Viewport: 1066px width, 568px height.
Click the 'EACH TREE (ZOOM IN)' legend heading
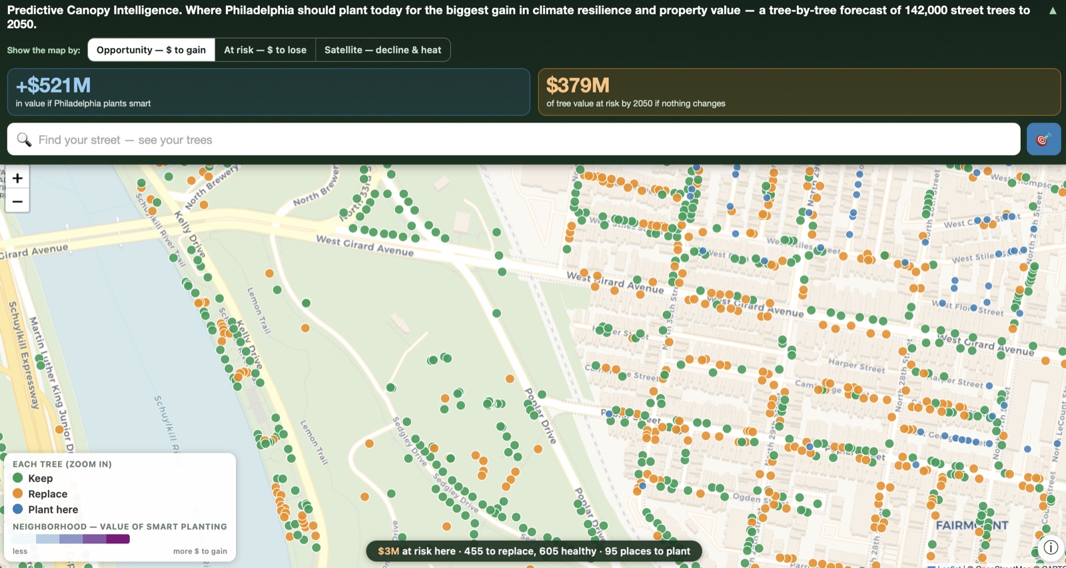(62, 464)
